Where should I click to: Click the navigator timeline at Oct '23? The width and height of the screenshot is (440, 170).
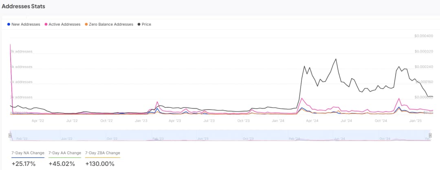pos(248,139)
